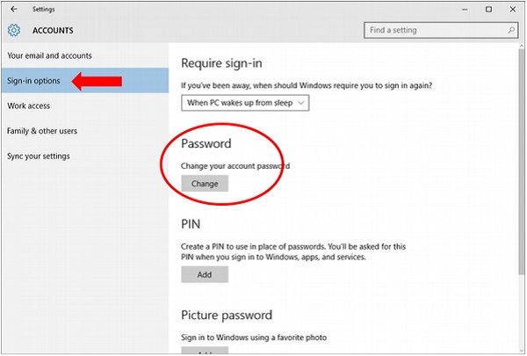Open Your email and accounts page
The height and width of the screenshot is (356, 527).
[49, 56]
